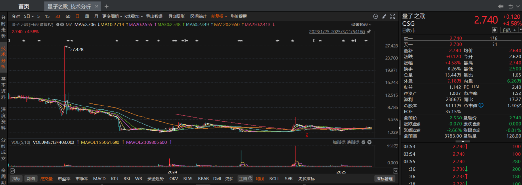
Task: Click the 导出数据 export data button
Action: point(155,16)
